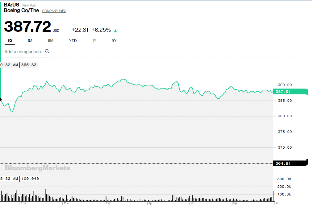This screenshot has height=206, width=312.
Task: Click the 109,949 volume tooltip value
Action: 30,179
